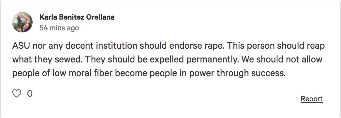Image resolution: width=341 pixels, height=118 pixels.
Task: Like the comment with the heart icon
Action: tap(17, 93)
